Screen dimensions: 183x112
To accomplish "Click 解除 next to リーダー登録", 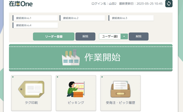I will [x=85, y=37].
